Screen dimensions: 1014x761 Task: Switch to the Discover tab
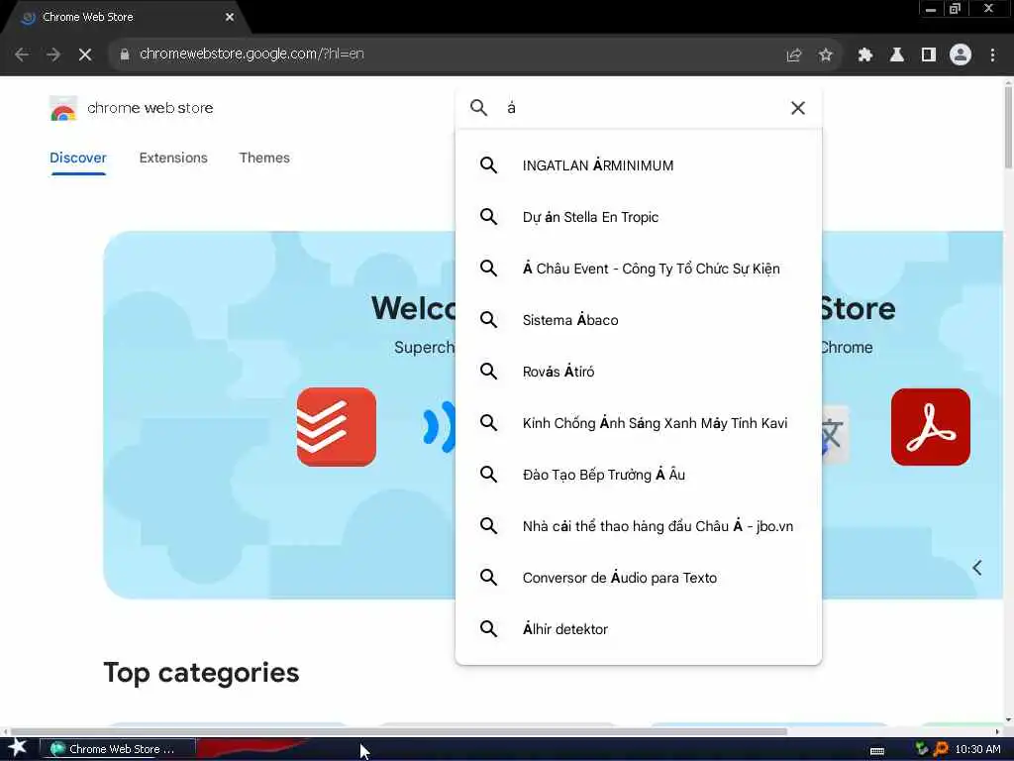tap(77, 158)
